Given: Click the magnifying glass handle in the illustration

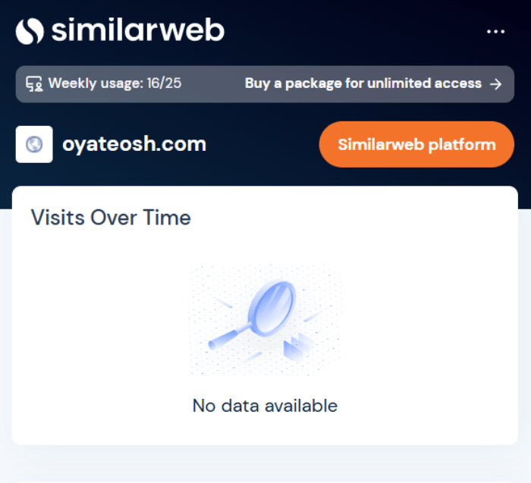Looking at the screenshot, I should [x=229, y=337].
